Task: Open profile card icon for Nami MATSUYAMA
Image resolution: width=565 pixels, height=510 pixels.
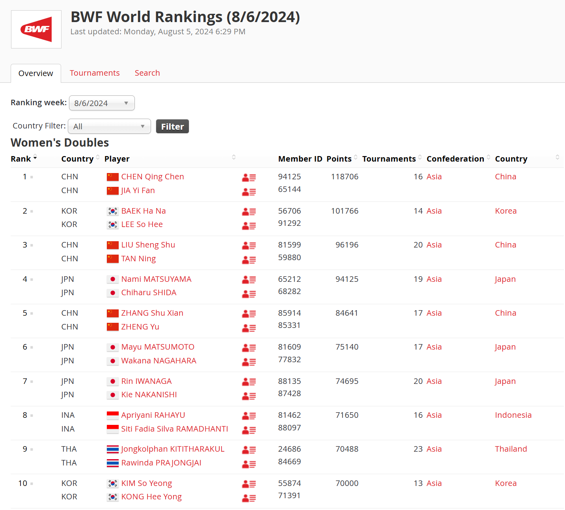Action: pyautogui.click(x=249, y=280)
